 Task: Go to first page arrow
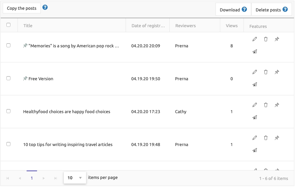(x=7, y=178)
